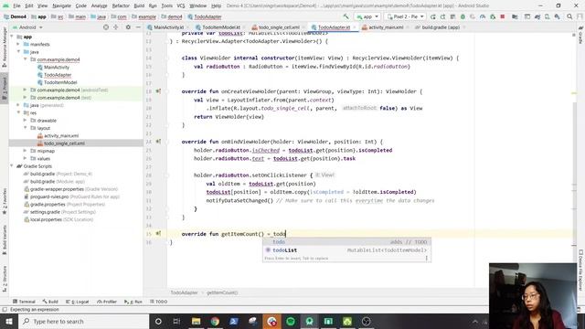Open the SDK Manager icon

point(557,16)
